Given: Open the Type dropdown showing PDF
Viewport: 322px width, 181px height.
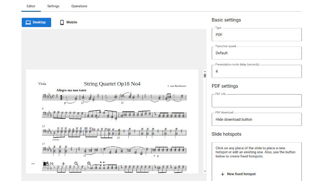Looking at the screenshot, I should click(x=257, y=35).
